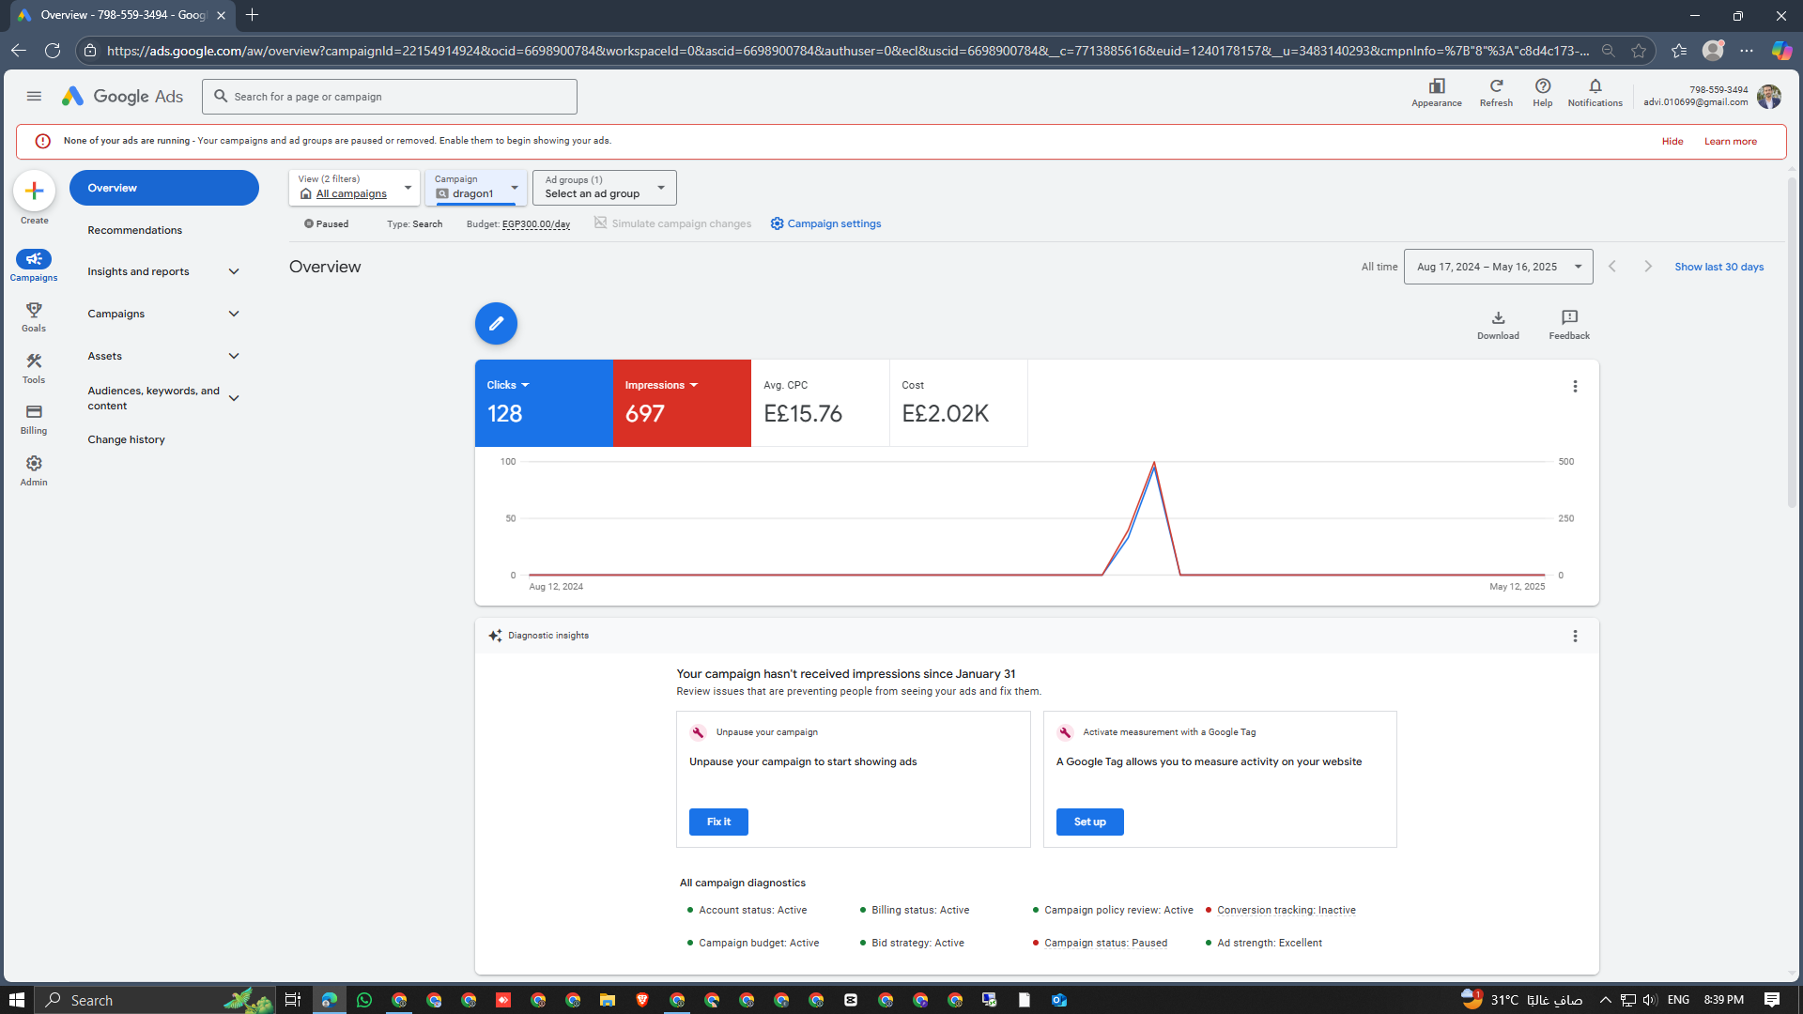Click the search for page or campaign field
Screen dimensions: 1803x1014
(390, 97)
